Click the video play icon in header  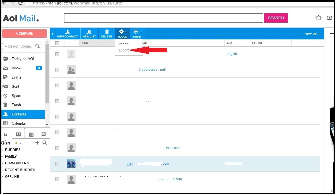pos(329,18)
